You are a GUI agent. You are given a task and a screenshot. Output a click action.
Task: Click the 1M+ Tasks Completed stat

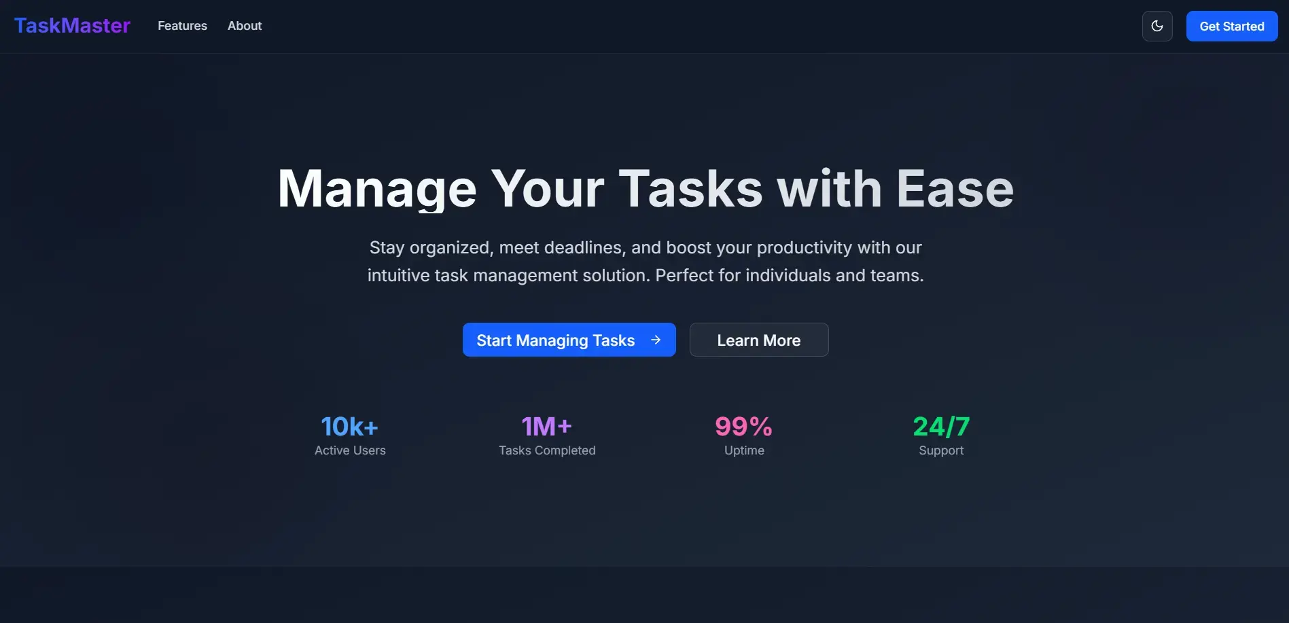pos(546,426)
